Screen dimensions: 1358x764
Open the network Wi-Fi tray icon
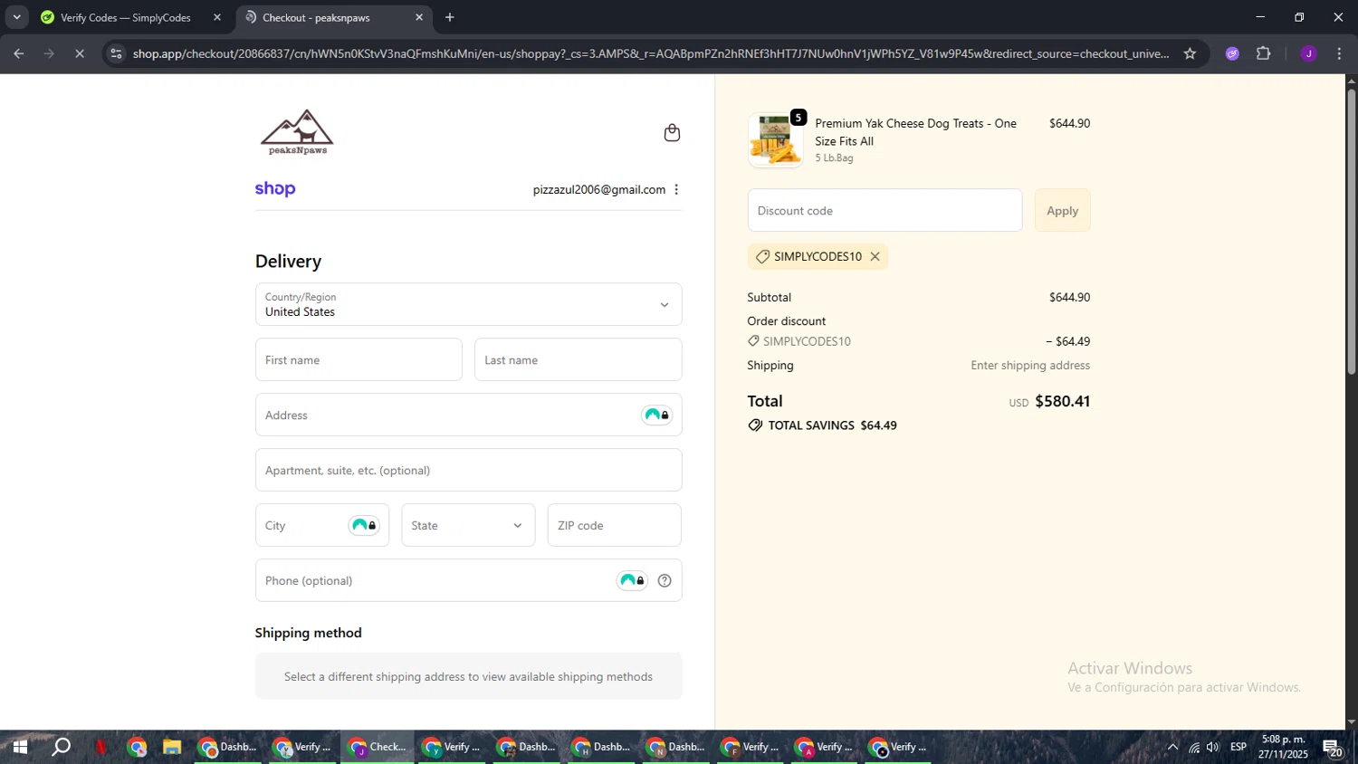(1194, 747)
